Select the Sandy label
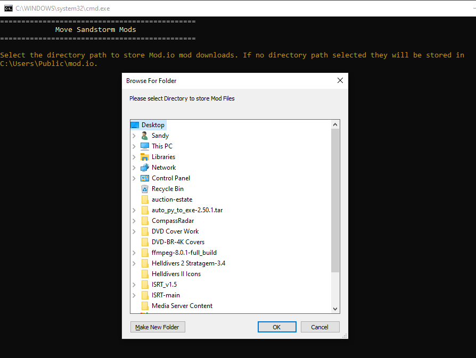Viewport: 476px width, 358px height. pos(160,136)
